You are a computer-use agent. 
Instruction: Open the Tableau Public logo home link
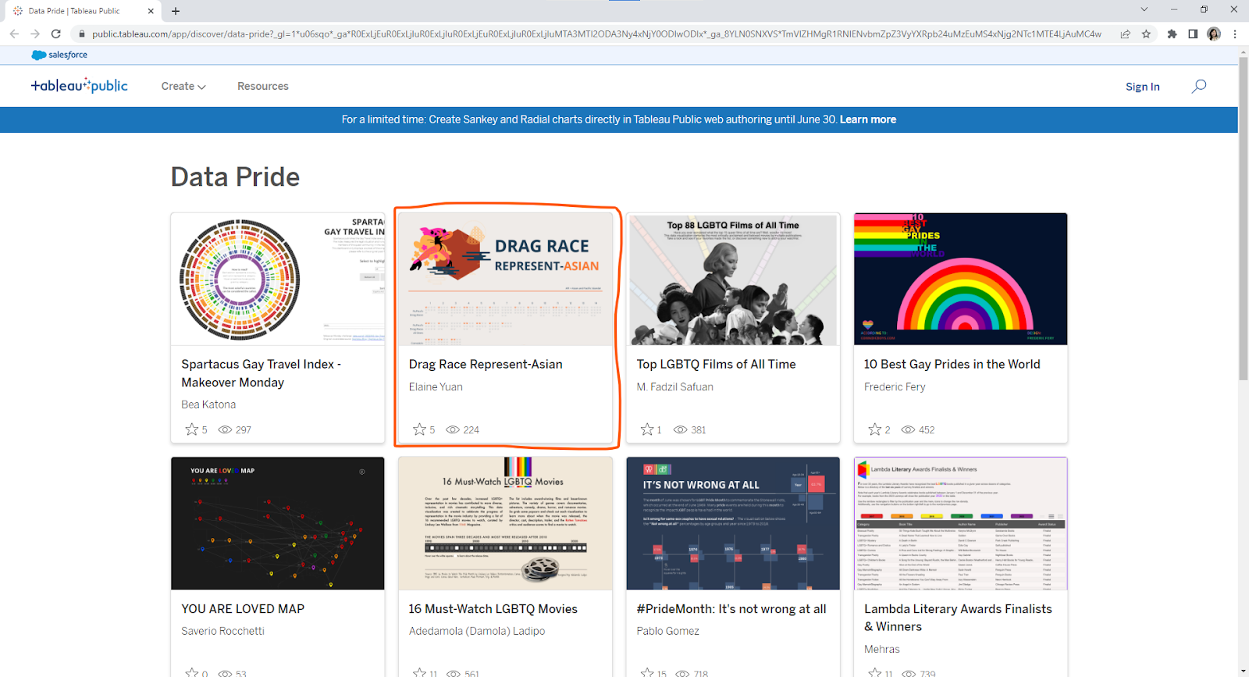pos(79,86)
